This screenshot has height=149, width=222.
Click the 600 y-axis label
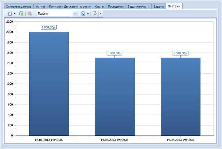click(x=10, y=104)
